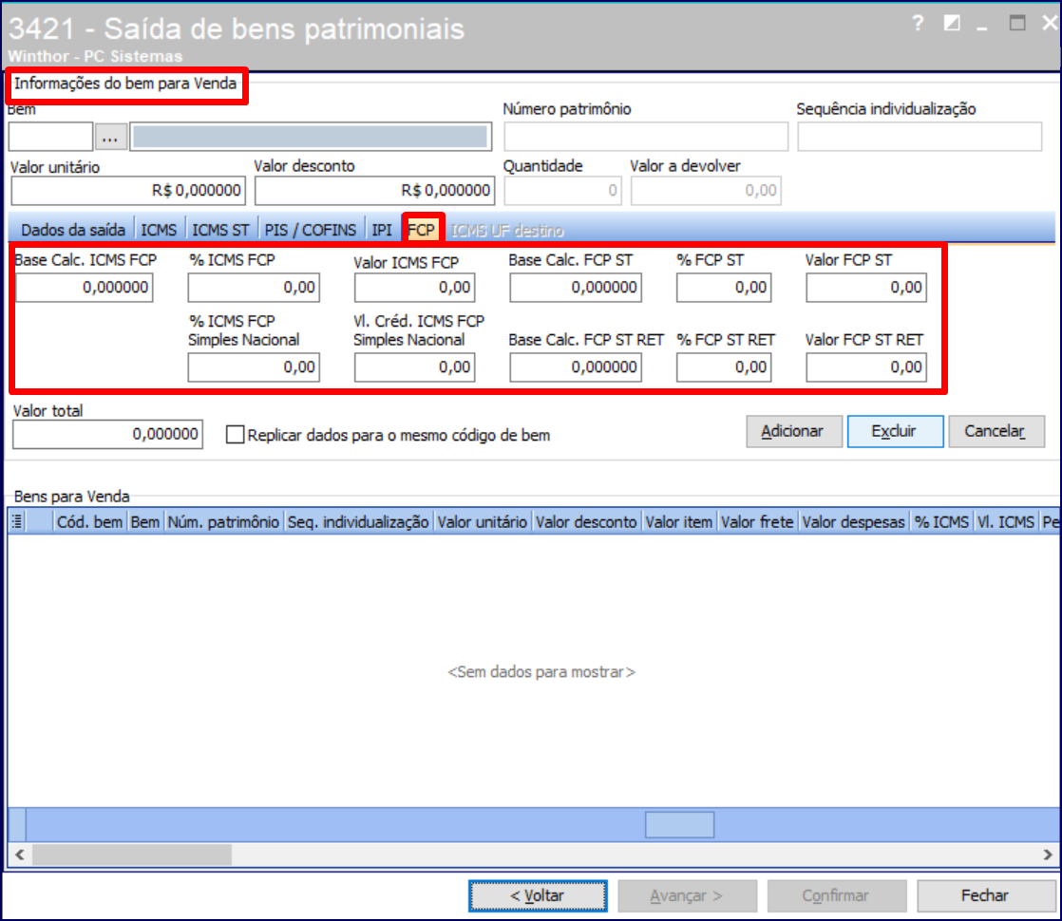Focus the % FCP ST RET field
Image resolution: width=1062 pixels, height=921 pixels.
pyautogui.click(x=724, y=367)
